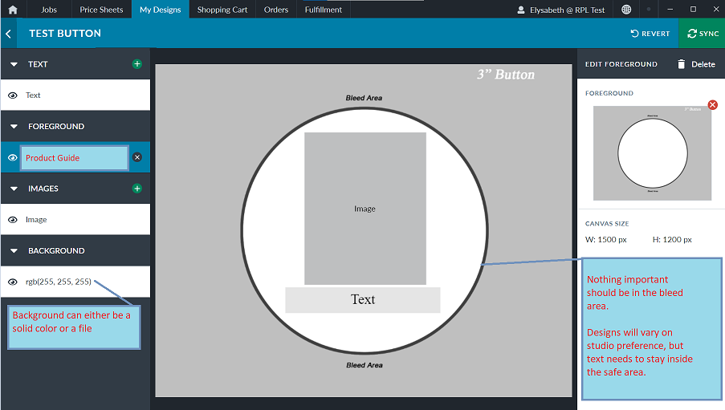The image size is (725, 410).
Task: Click the Home icon in top bar
Action: pos(13,10)
